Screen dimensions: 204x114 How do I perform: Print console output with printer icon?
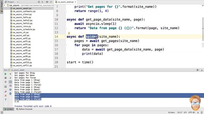tap(11, 90)
